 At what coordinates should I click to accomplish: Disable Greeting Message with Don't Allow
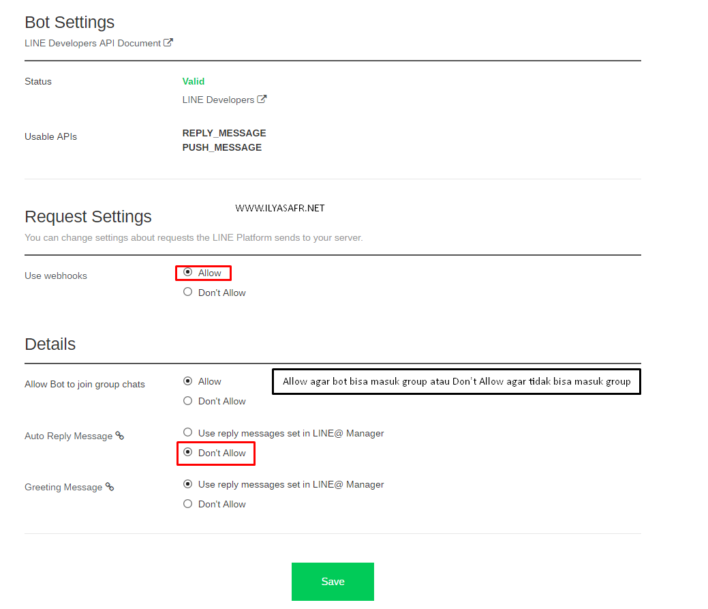tap(188, 504)
